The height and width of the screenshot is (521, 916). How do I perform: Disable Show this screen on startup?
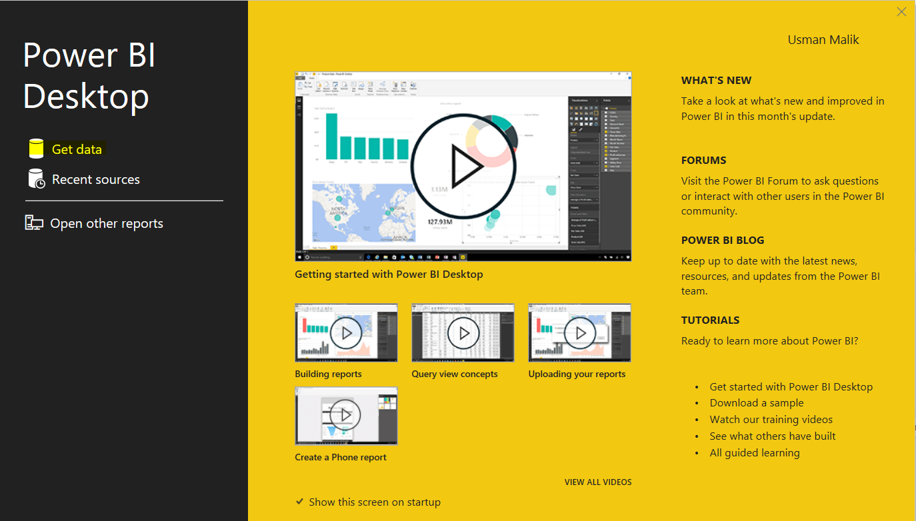pyautogui.click(x=300, y=501)
